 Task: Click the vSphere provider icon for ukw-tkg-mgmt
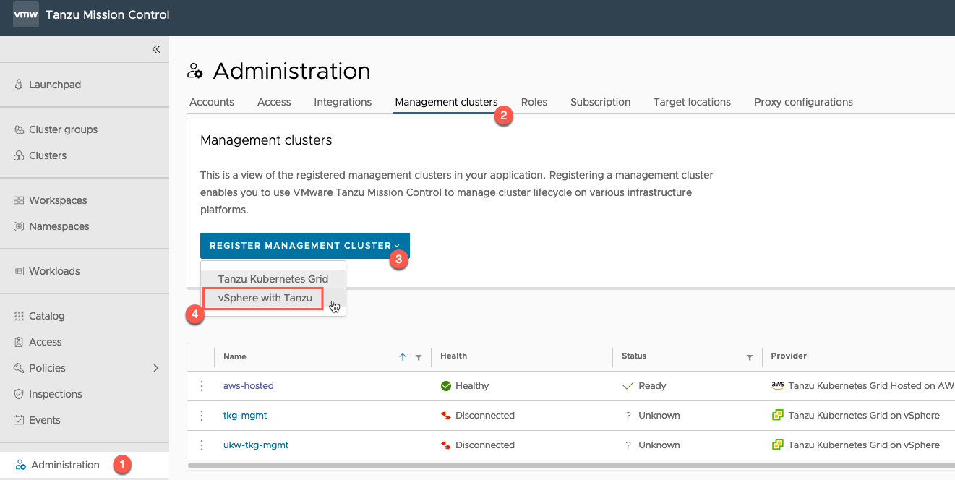tap(778, 445)
